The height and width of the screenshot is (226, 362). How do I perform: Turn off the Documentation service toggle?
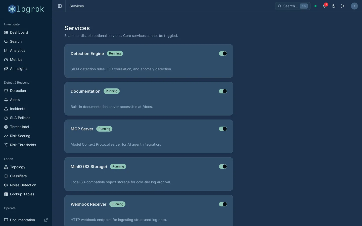(x=223, y=91)
